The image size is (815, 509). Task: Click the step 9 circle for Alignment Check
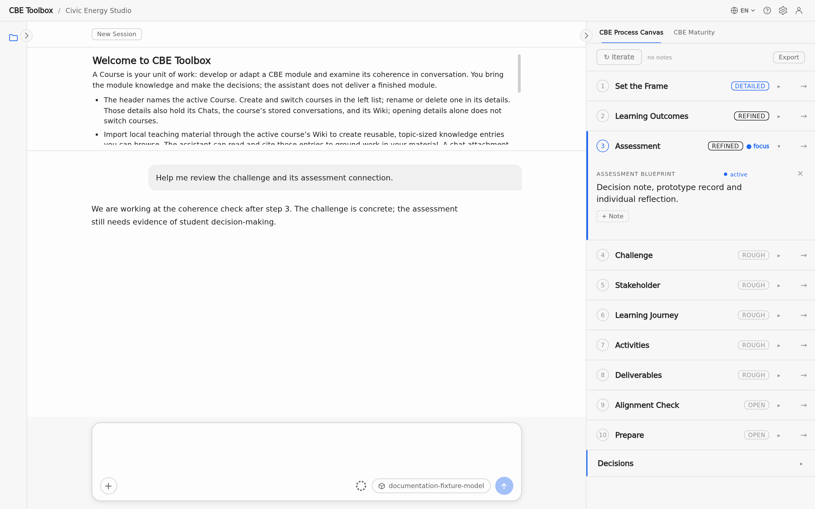(x=602, y=405)
